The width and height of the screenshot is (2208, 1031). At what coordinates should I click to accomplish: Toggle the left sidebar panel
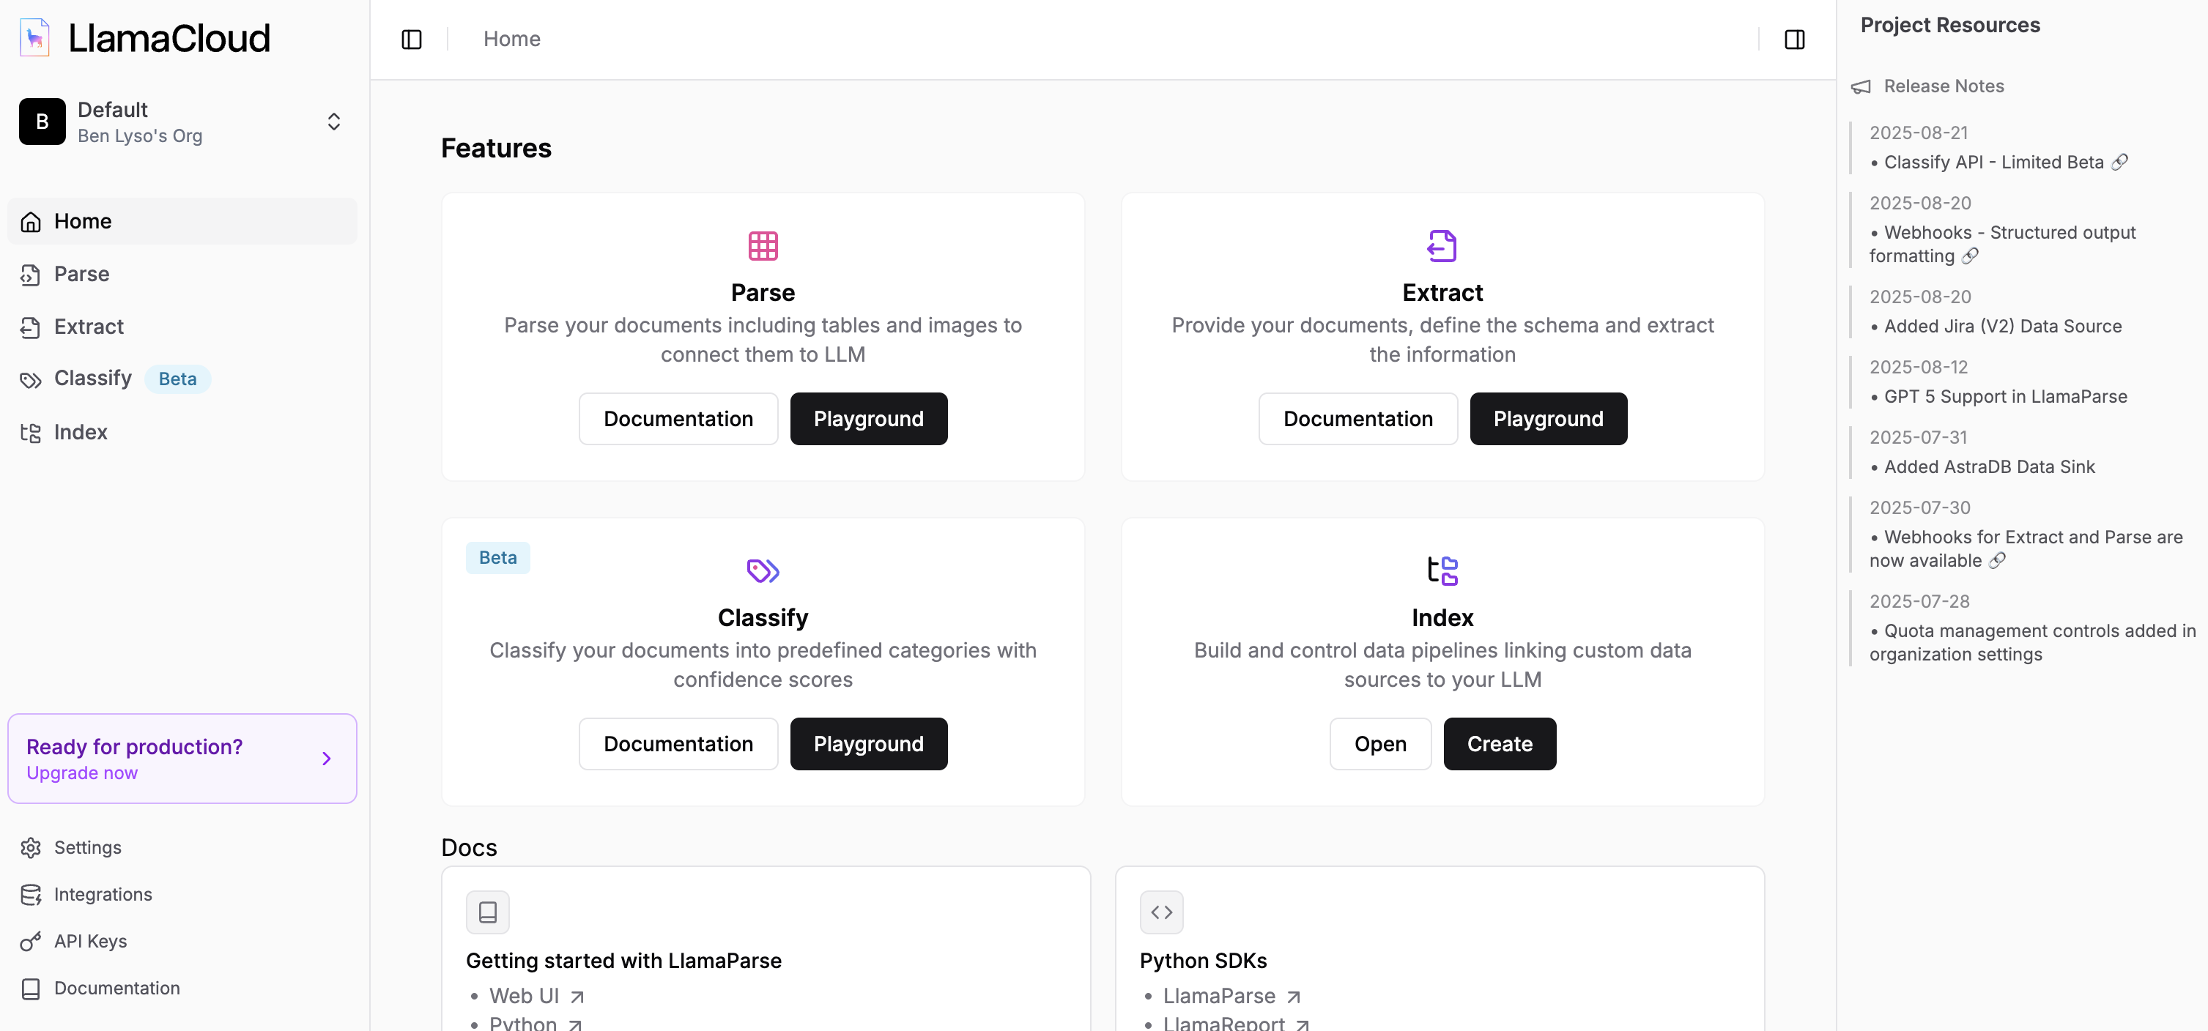(412, 39)
